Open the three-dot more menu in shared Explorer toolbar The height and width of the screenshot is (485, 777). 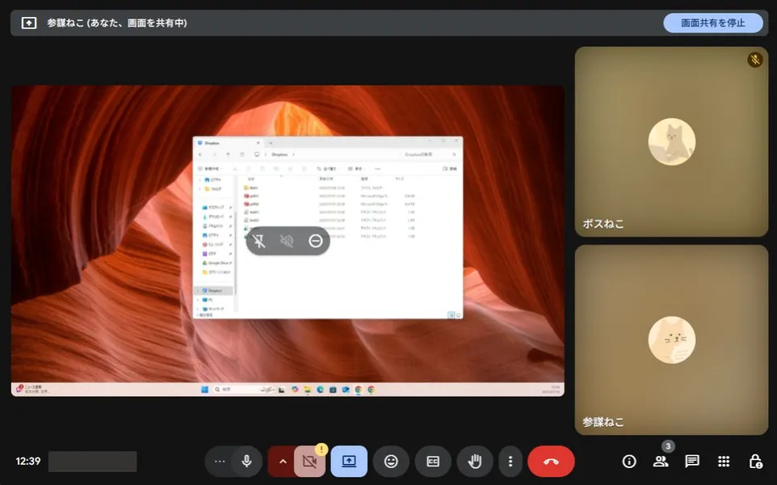(x=378, y=169)
